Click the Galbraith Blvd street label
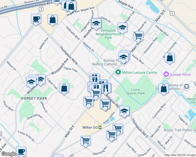Viewport: 196px width, 157px height. 73,33
